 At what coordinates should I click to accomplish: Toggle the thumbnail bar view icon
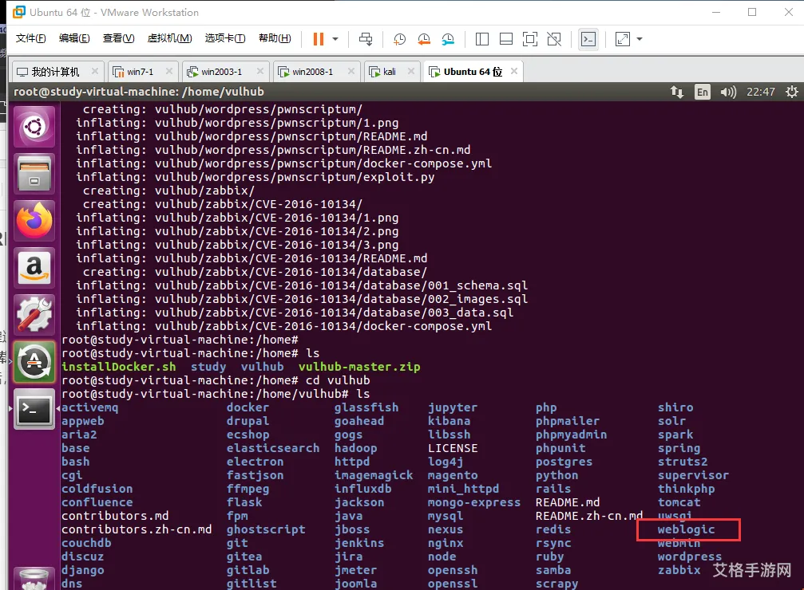tap(506, 39)
